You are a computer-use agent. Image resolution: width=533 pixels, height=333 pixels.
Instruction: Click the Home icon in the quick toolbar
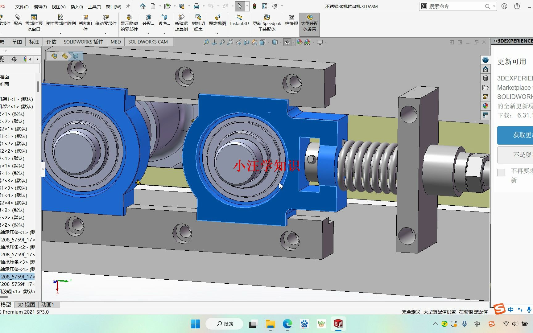[143, 6]
